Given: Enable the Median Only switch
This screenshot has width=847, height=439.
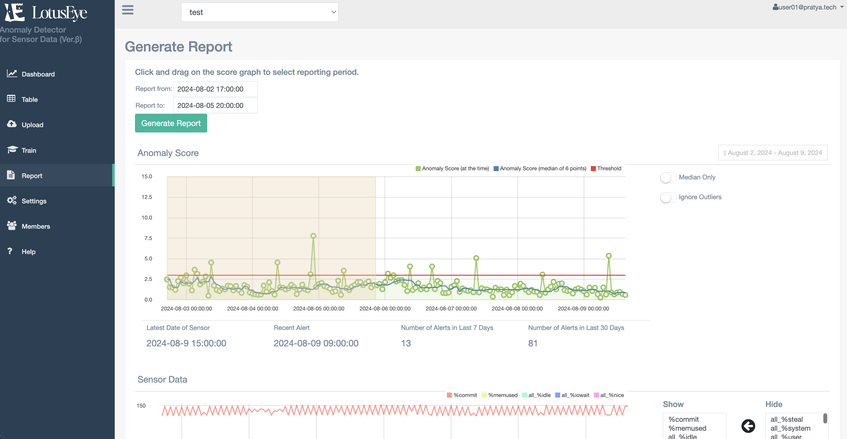Looking at the screenshot, I should pos(668,178).
